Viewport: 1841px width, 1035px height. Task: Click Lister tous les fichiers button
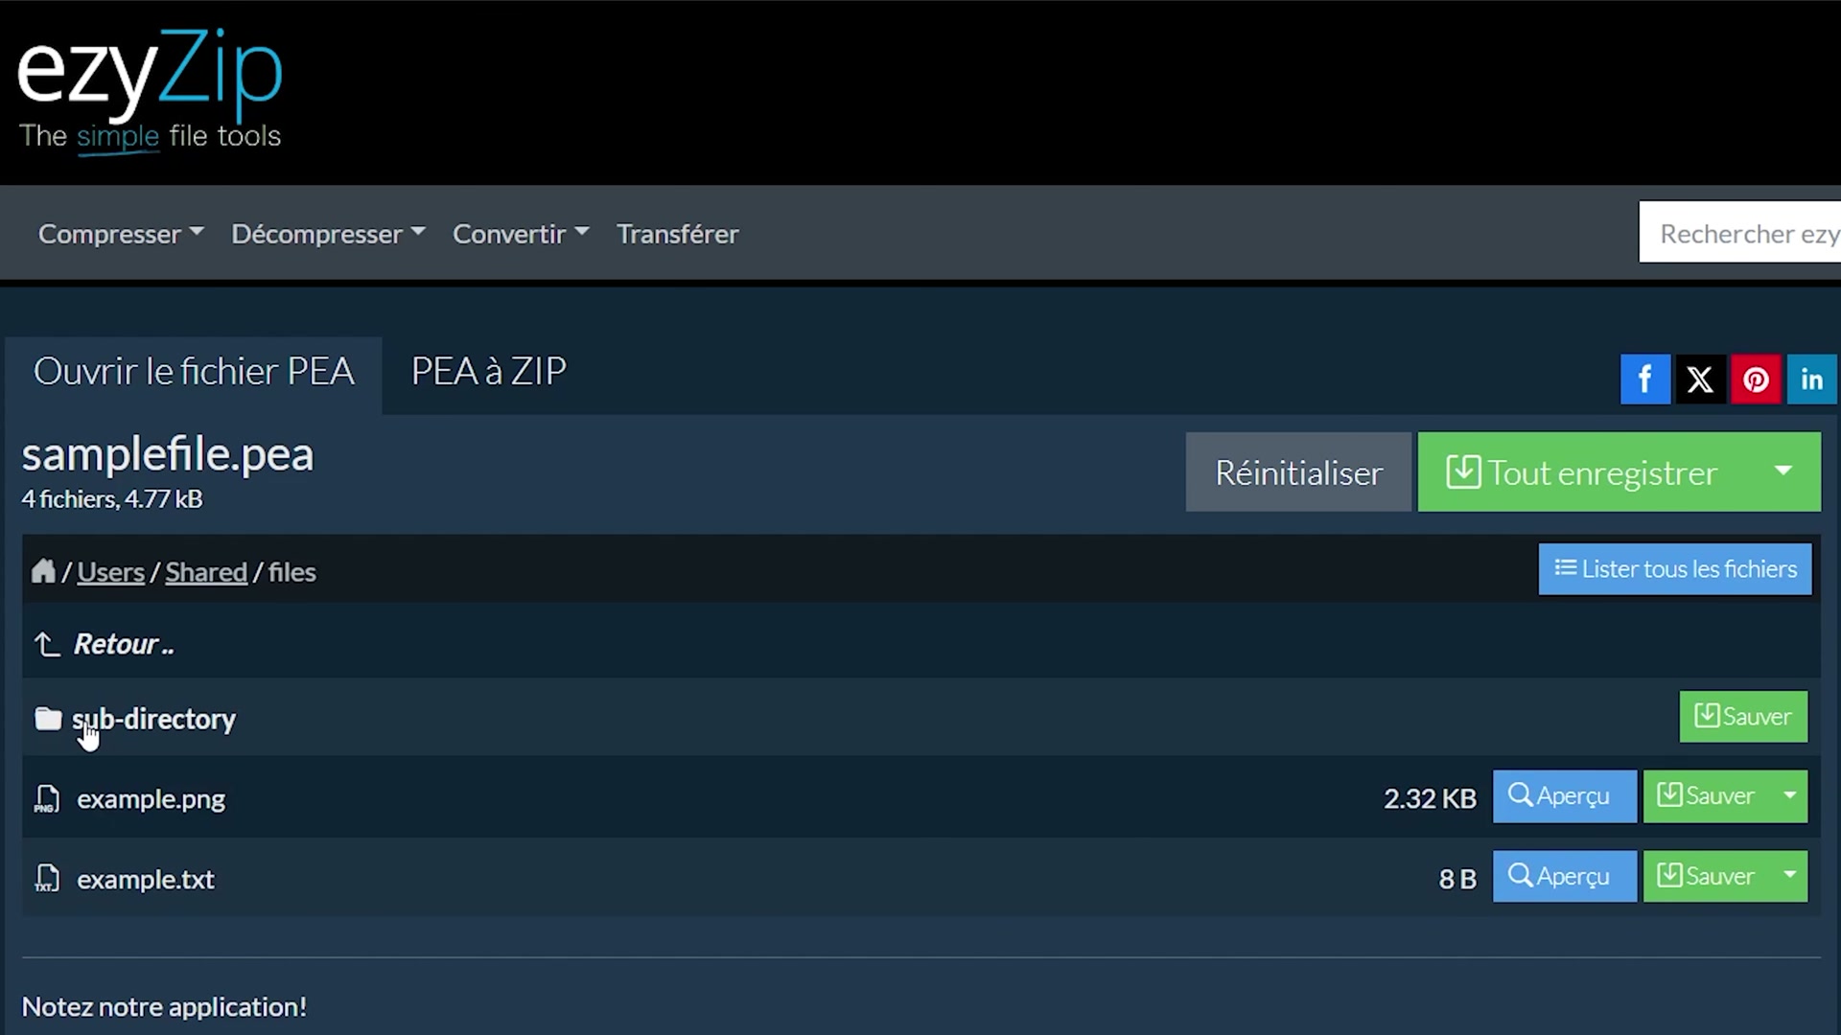[1674, 569]
